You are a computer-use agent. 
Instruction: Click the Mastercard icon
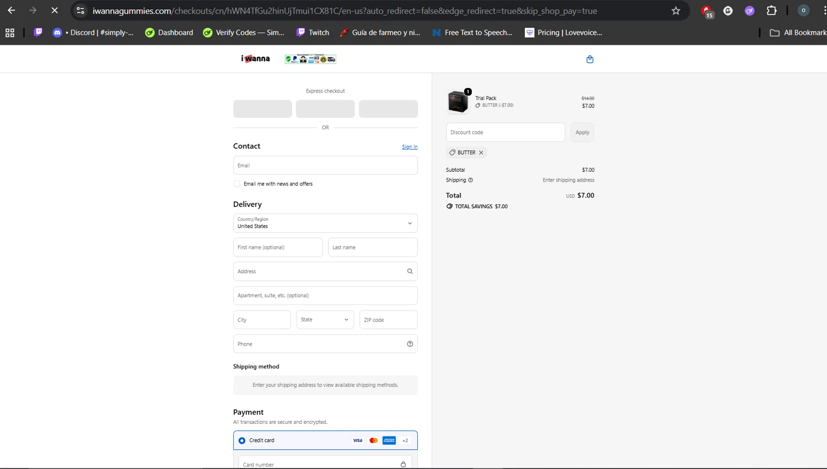[x=374, y=440]
